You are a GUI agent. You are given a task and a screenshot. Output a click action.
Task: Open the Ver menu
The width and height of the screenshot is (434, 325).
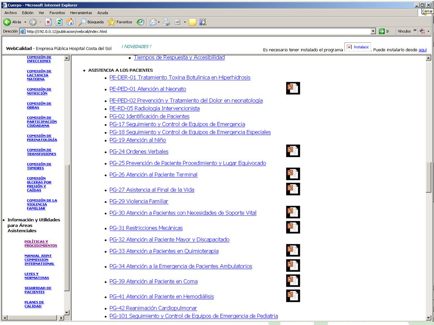pos(41,13)
